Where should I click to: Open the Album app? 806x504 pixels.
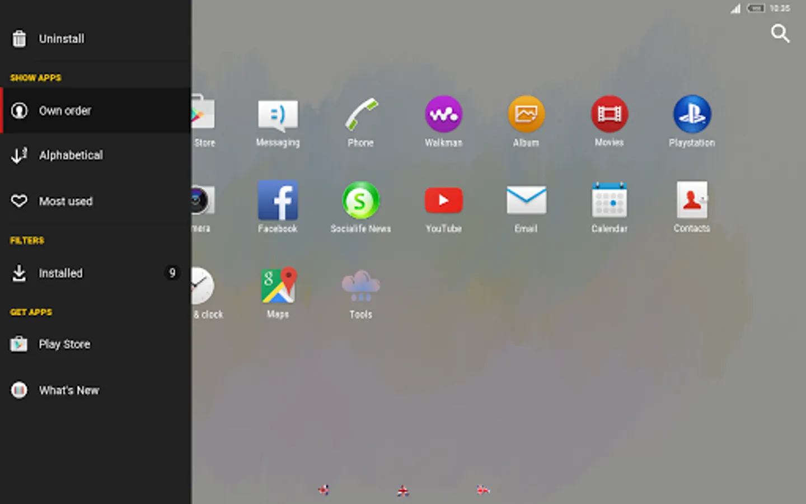click(526, 123)
